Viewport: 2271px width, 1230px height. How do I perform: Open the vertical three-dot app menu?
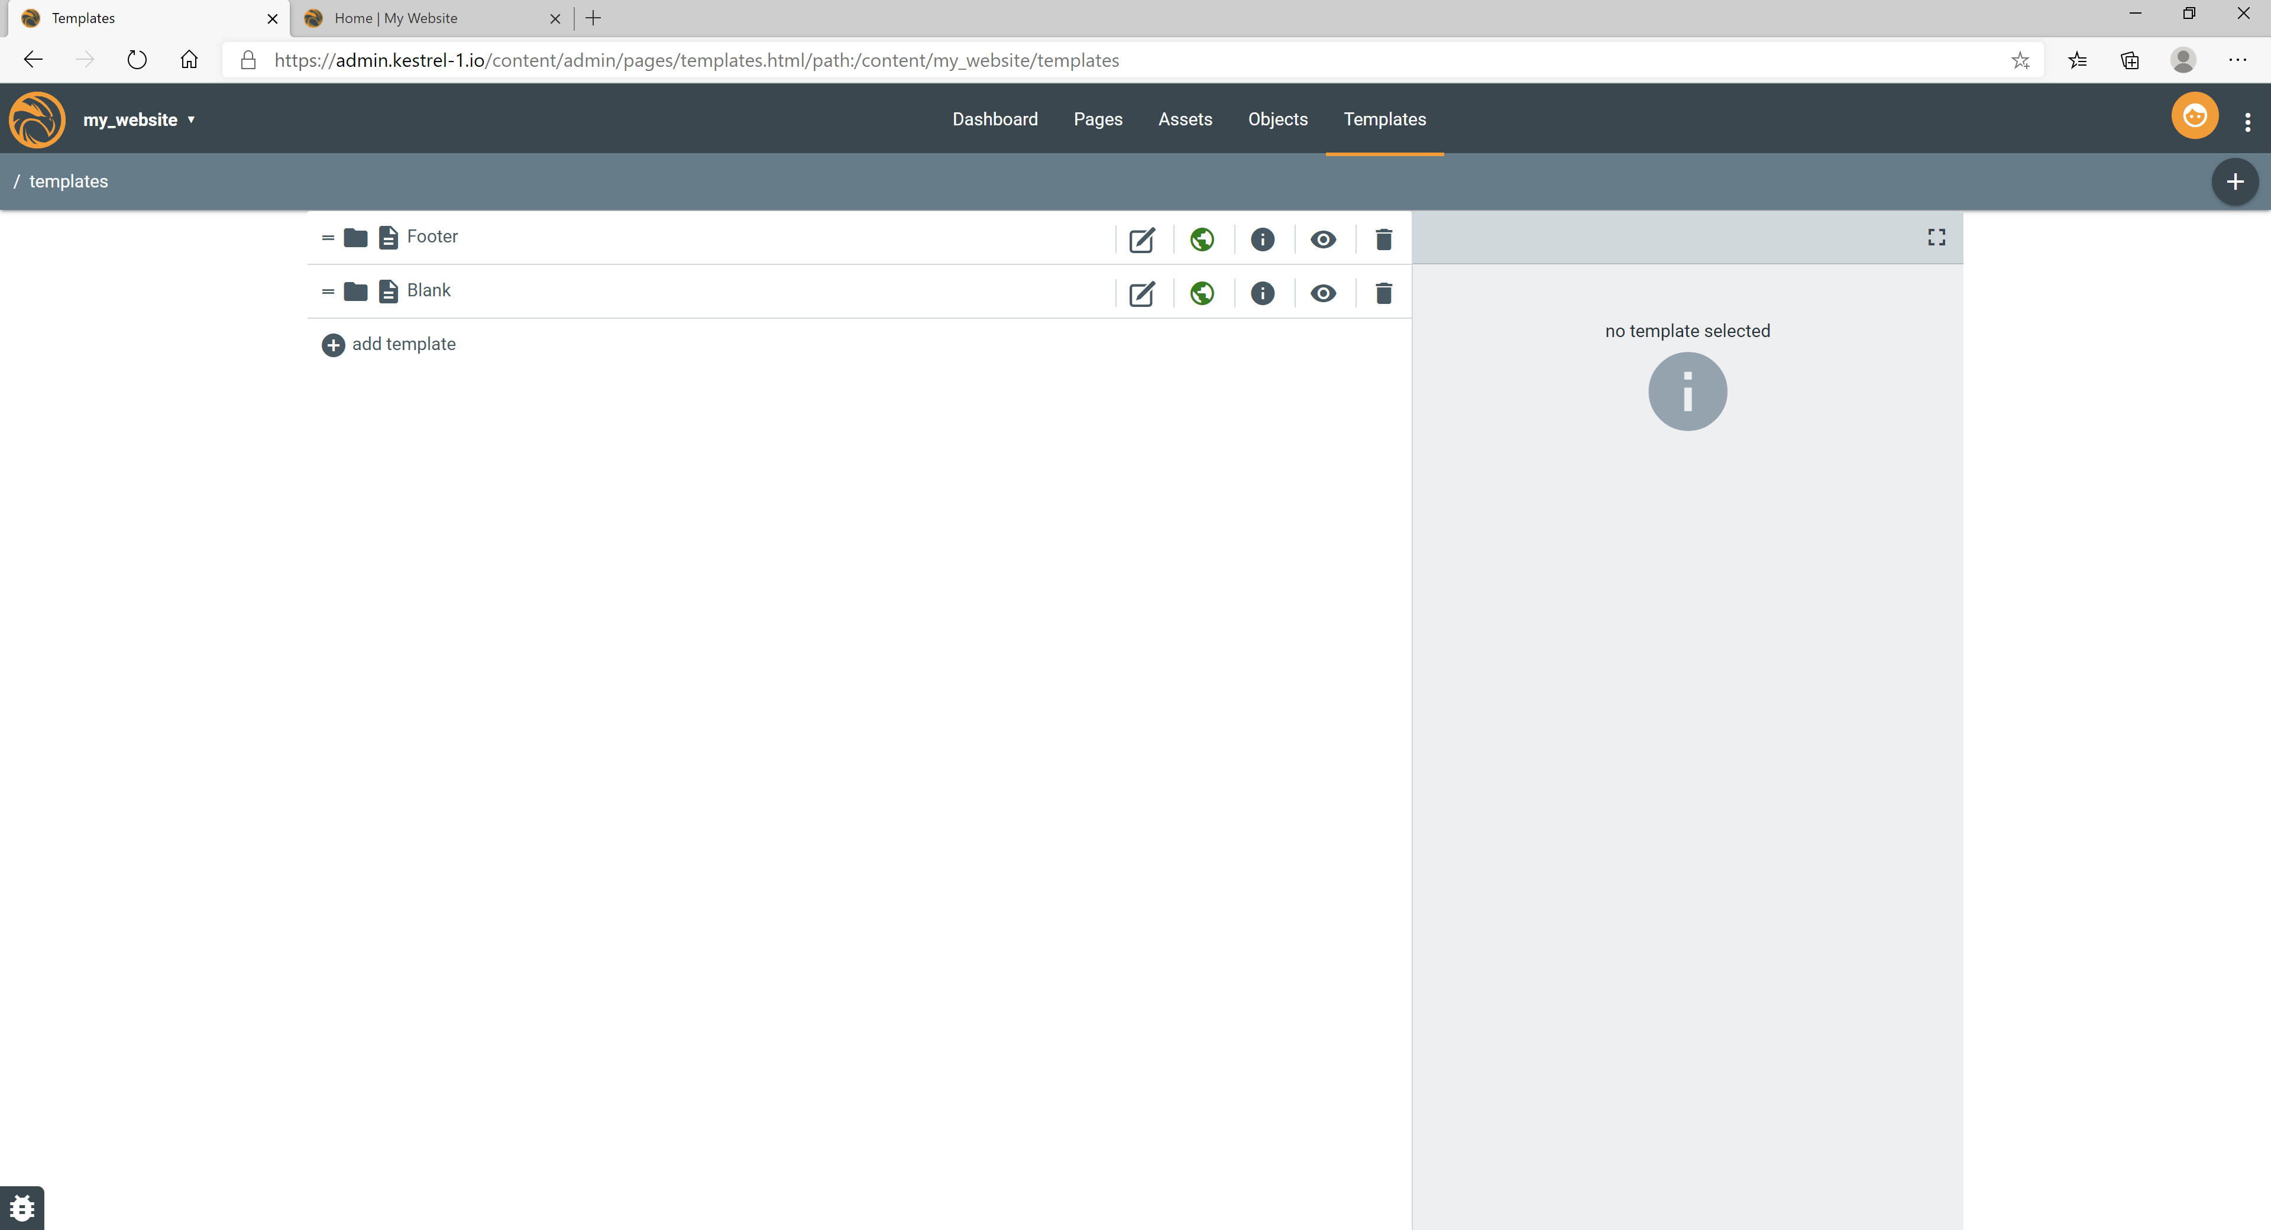(x=2247, y=122)
